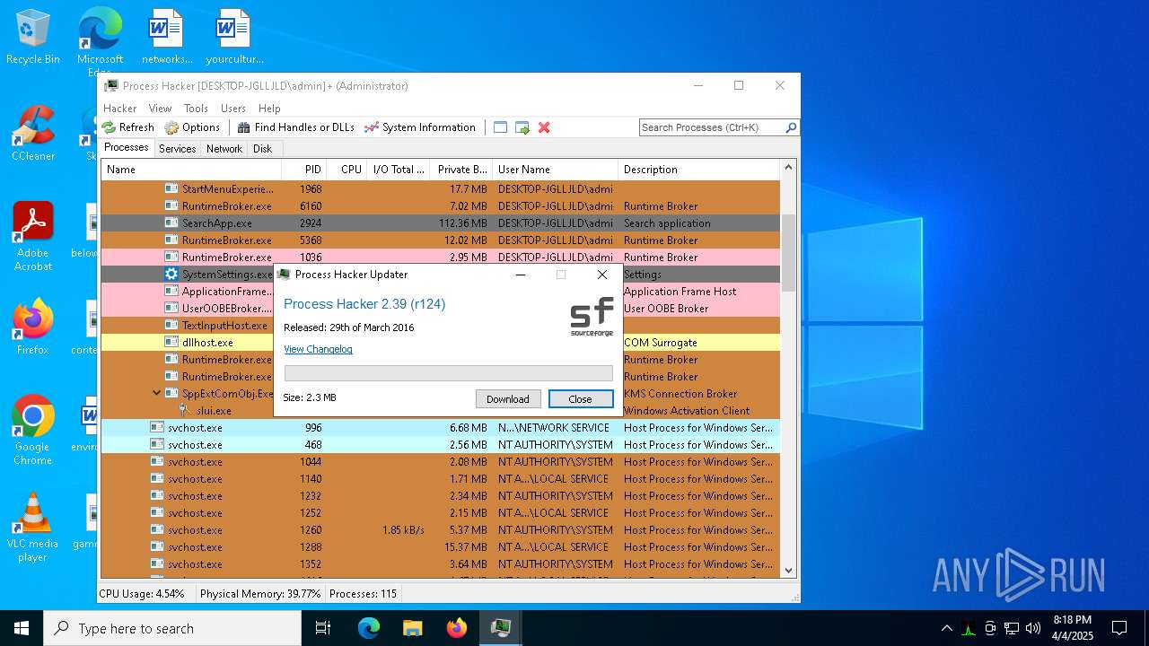Select the SystemSettings.exe gear icon

coord(171,275)
